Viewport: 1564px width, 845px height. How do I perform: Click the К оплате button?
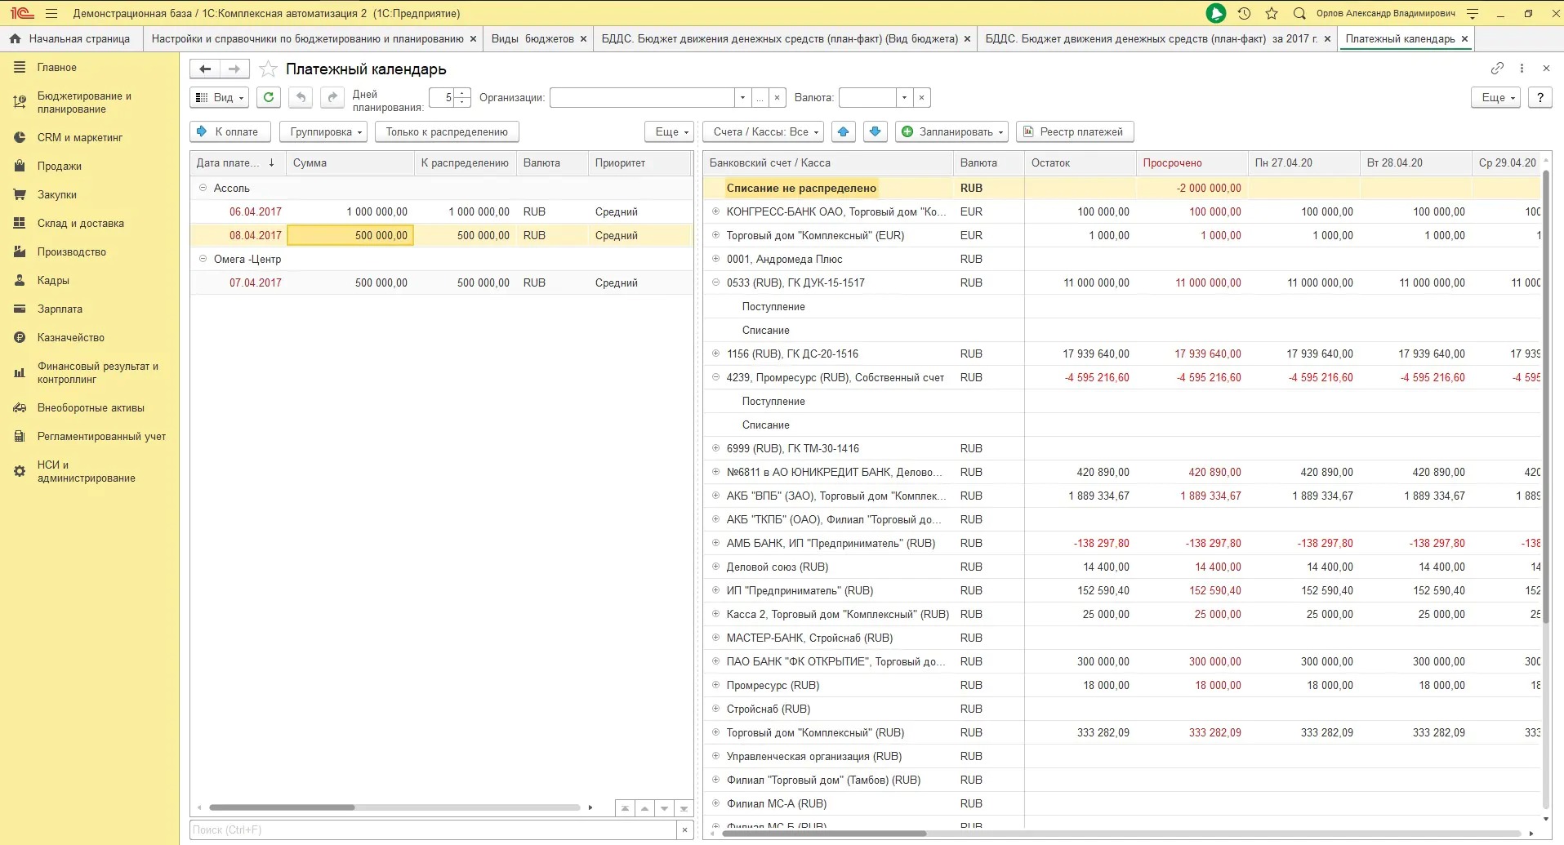[229, 131]
